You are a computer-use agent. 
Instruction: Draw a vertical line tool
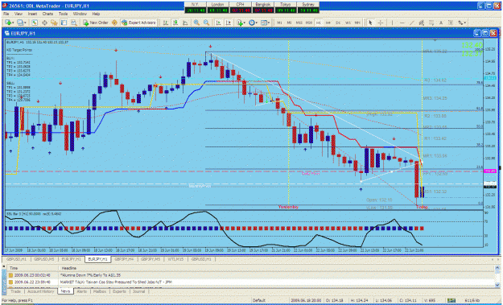pos(392,23)
